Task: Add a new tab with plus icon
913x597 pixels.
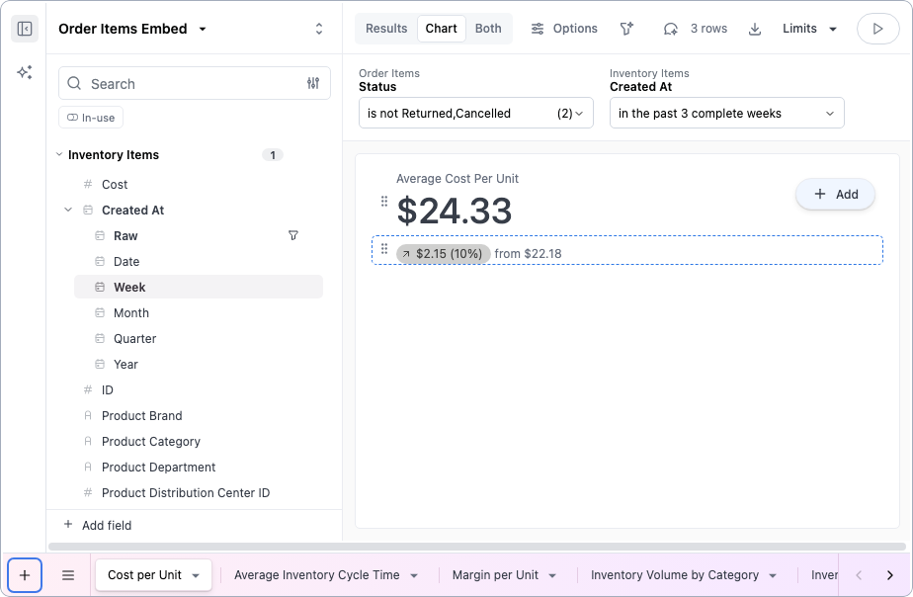Action: pos(25,575)
